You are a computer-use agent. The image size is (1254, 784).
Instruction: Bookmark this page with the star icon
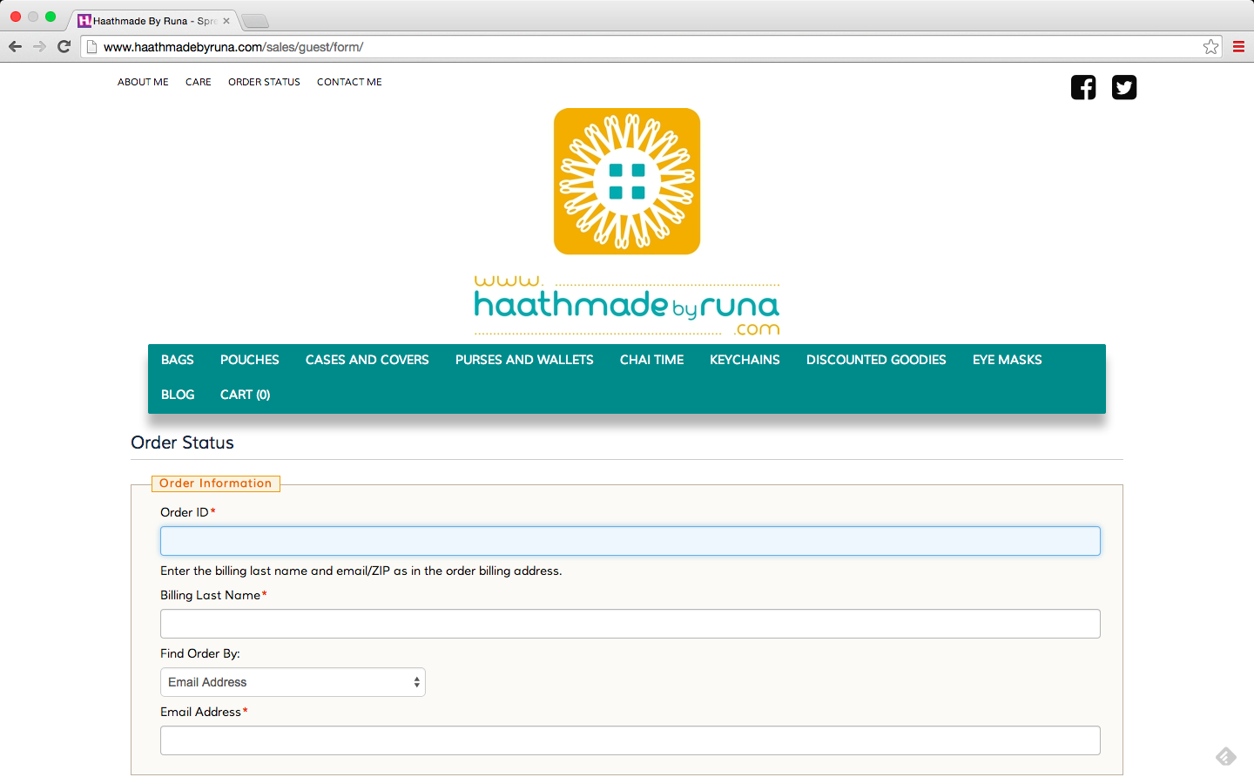(x=1210, y=47)
